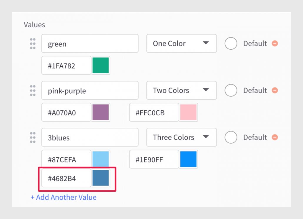This screenshot has width=303, height=219.
Task: Set 3blues as the Default value
Action: pyautogui.click(x=231, y=137)
